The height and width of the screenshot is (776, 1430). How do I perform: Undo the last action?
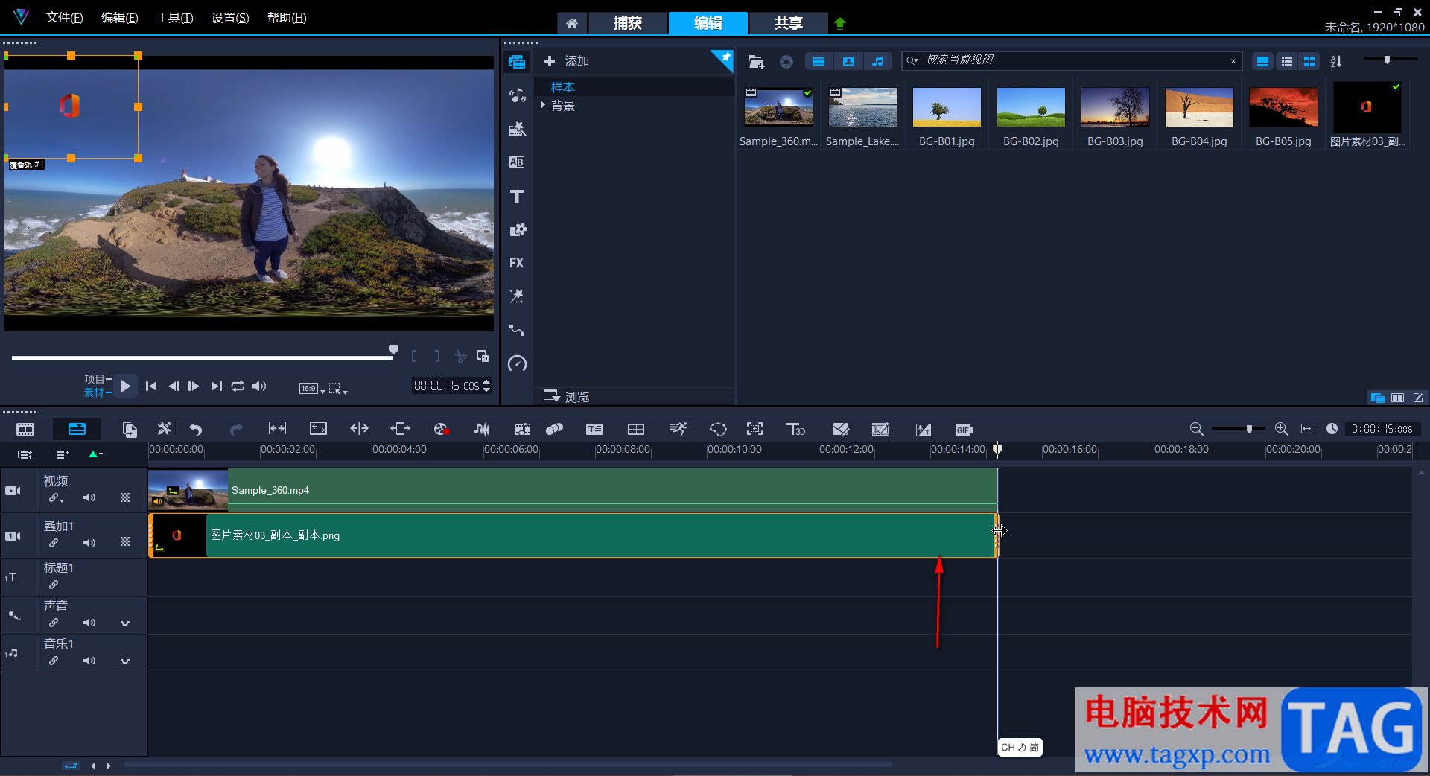(x=196, y=429)
